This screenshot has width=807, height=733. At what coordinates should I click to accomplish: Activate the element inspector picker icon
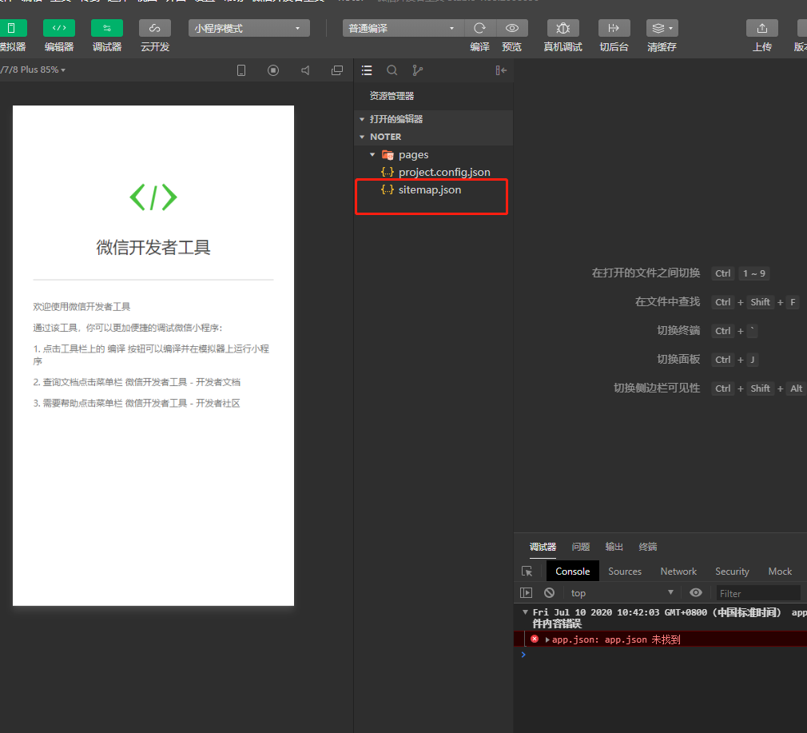point(527,571)
